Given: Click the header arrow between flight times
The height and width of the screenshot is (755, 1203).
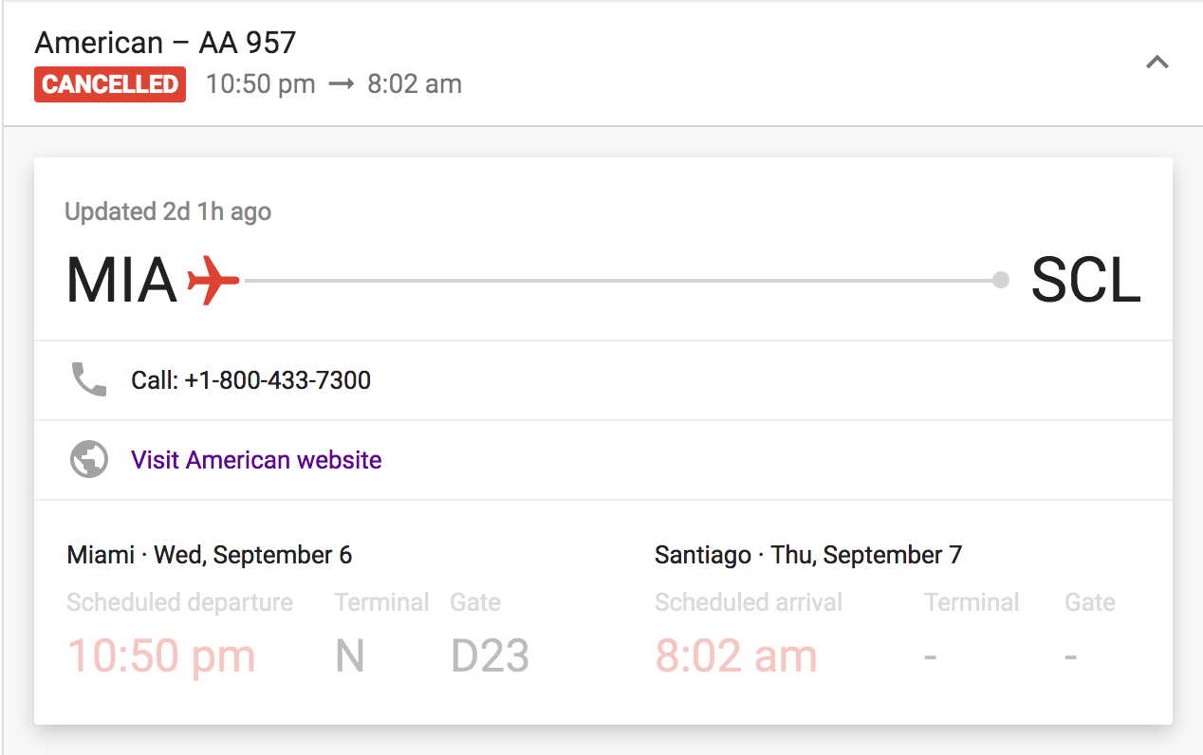Looking at the screenshot, I should pyautogui.click(x=342, y=84).
